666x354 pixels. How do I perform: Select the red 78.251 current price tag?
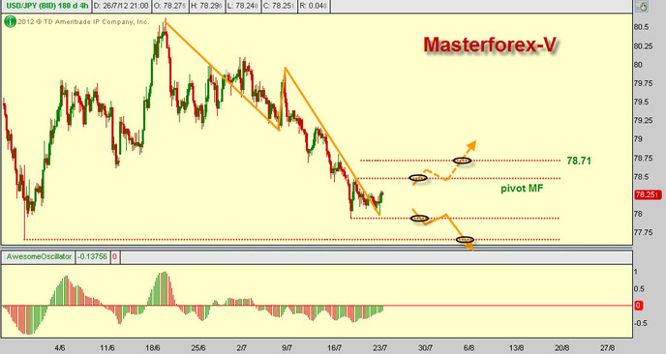pos(648,194)
